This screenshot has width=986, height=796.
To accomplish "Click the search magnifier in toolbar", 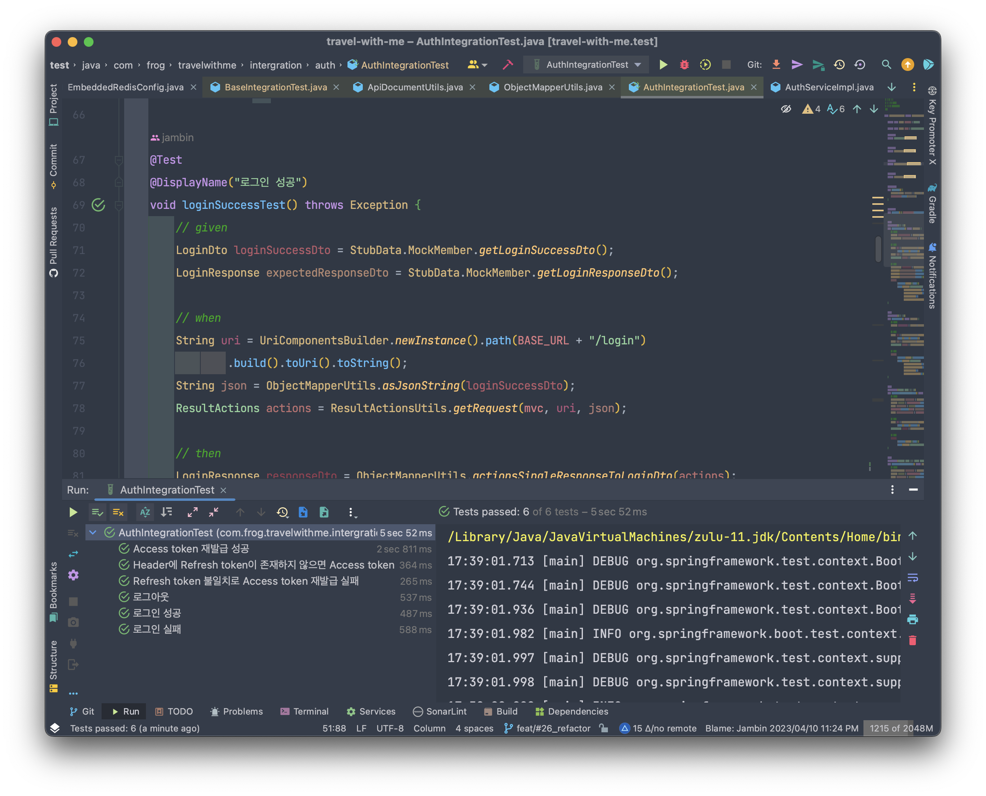I will tap(886, 65).
